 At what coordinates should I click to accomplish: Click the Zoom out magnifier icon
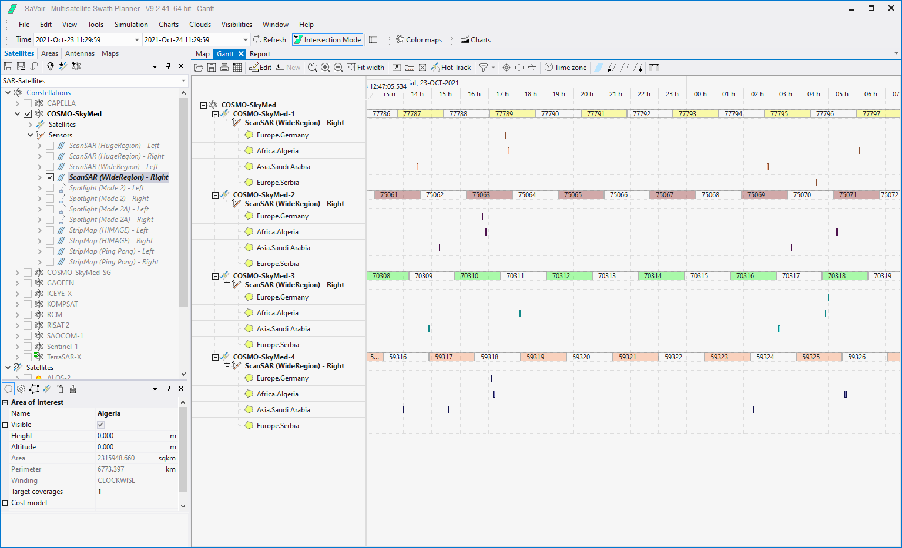pos(338,68)
